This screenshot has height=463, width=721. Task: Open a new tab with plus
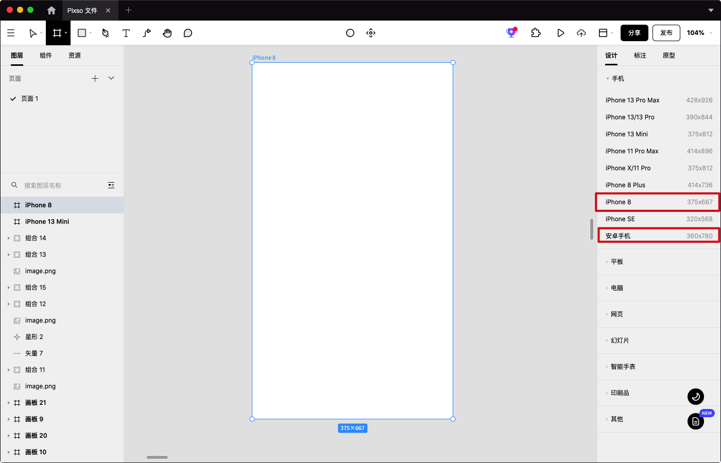[x=129, y=10]
